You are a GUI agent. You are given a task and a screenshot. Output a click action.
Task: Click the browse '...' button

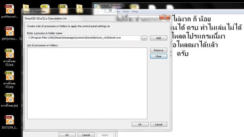144,38
